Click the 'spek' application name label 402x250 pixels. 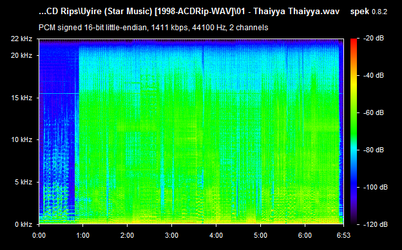tap(359, 12)
